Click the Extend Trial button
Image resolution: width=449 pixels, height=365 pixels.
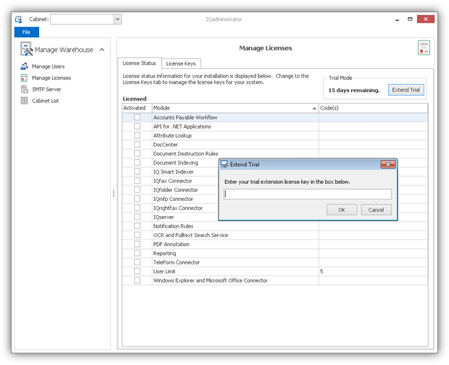coord(406,90)
